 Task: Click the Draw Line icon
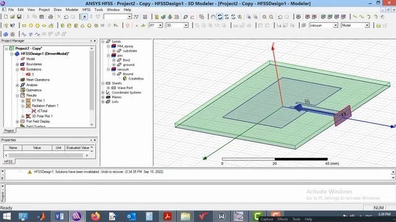[355, 17]
